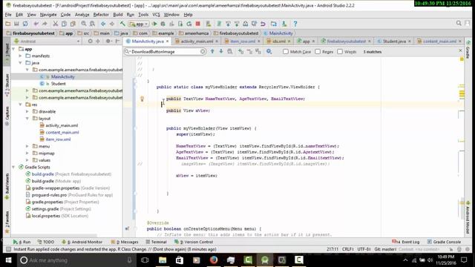
Task: Collapse the Gradle Scripts node
Action: click(13, 167)
